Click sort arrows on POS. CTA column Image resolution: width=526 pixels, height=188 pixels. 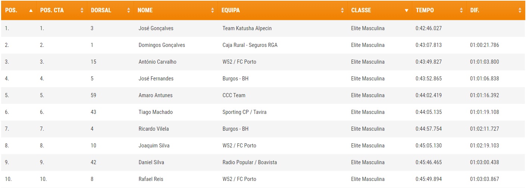(x=82, y=10)
